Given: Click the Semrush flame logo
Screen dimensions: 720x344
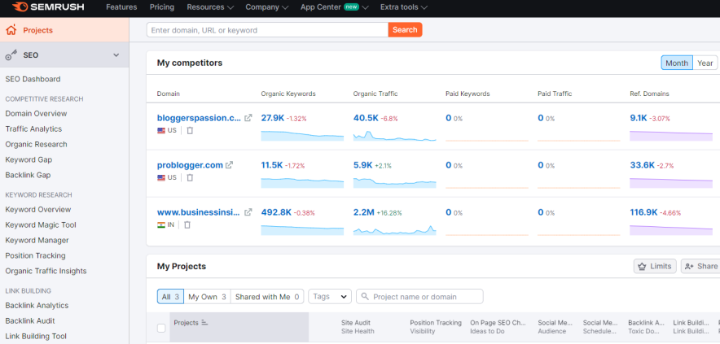Looking at the screenshot, I should point(20,7).
